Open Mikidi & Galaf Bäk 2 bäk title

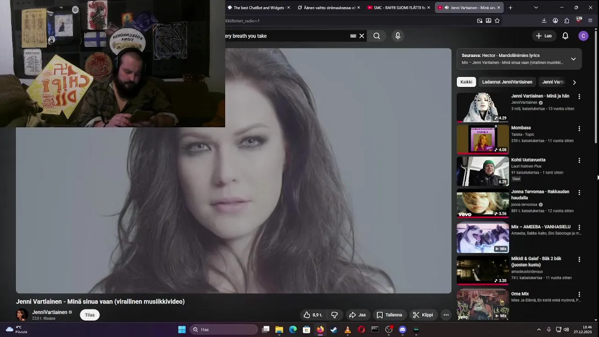point(536,262)
